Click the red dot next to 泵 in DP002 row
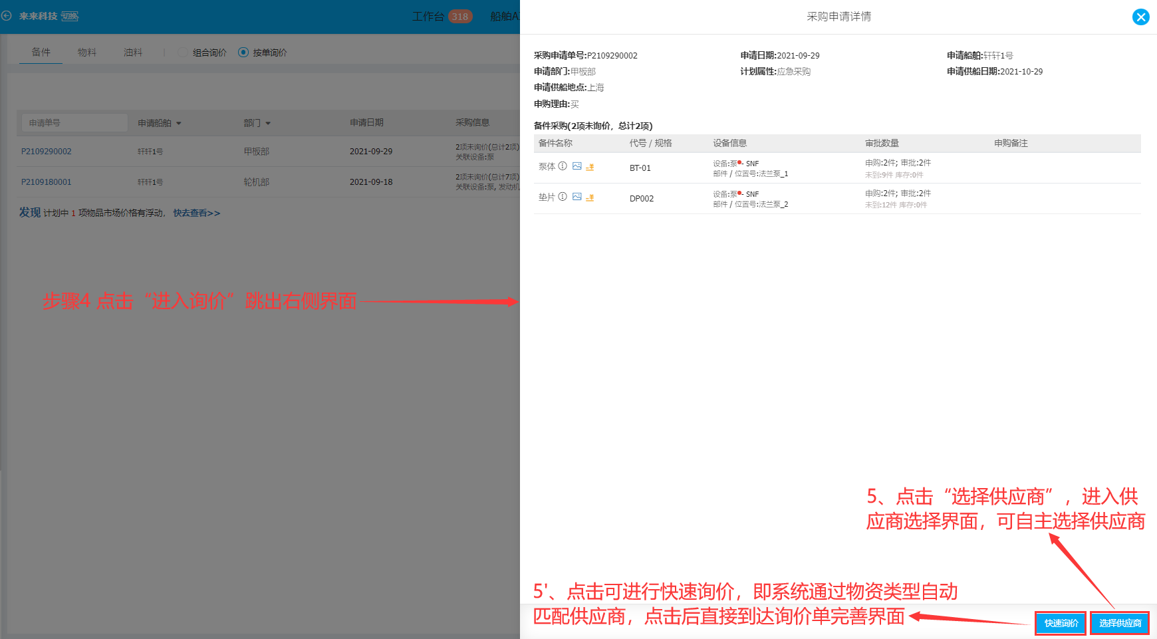Viewport: 1157px width, 639px height. pos(739,193)
